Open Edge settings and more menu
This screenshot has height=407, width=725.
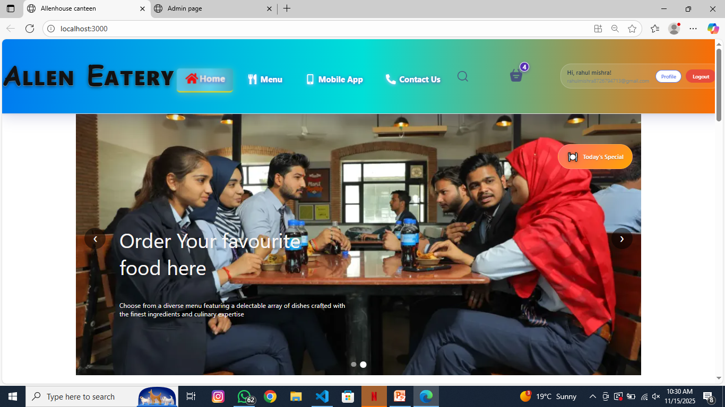(x=693, y=29)
